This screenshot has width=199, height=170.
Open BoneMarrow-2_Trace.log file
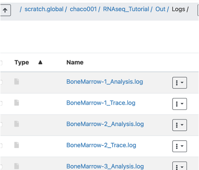(101, 145)
